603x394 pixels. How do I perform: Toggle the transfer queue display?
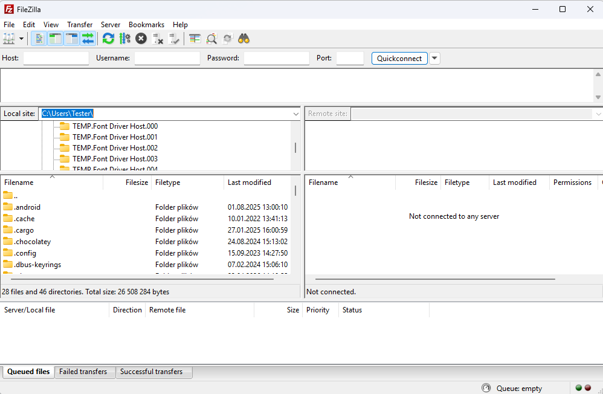(x=88, y=39)
